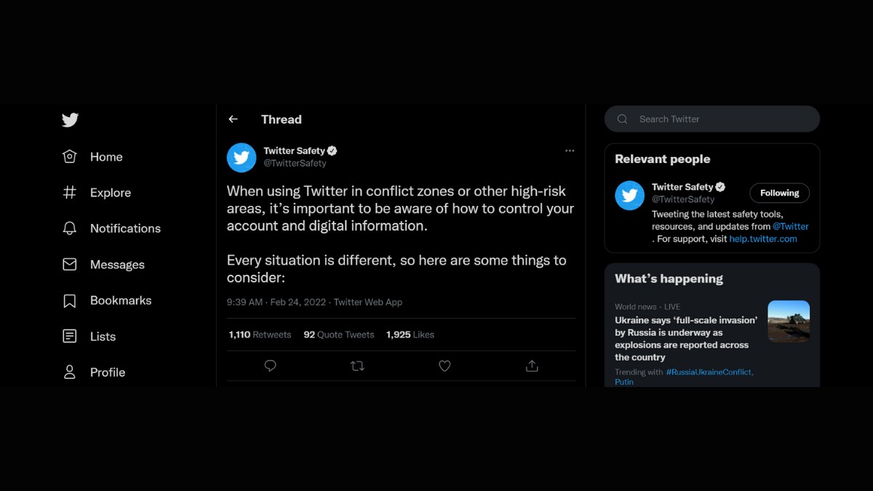Go to Bookmarks
Image resolution: width=873 pixels, height=491 pixels.
click(120, 300)
